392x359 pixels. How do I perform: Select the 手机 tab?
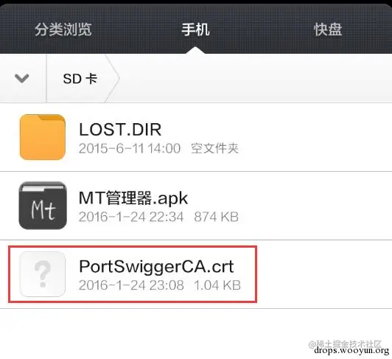point(195,29)
